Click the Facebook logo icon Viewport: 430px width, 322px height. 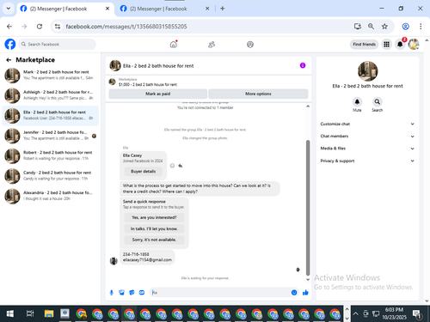click(10, 45)
